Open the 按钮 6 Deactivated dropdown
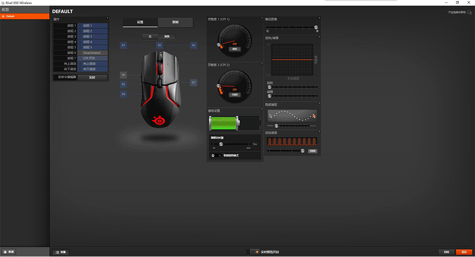The height and width of the screenshot is (257, 475). click(92, 53)
